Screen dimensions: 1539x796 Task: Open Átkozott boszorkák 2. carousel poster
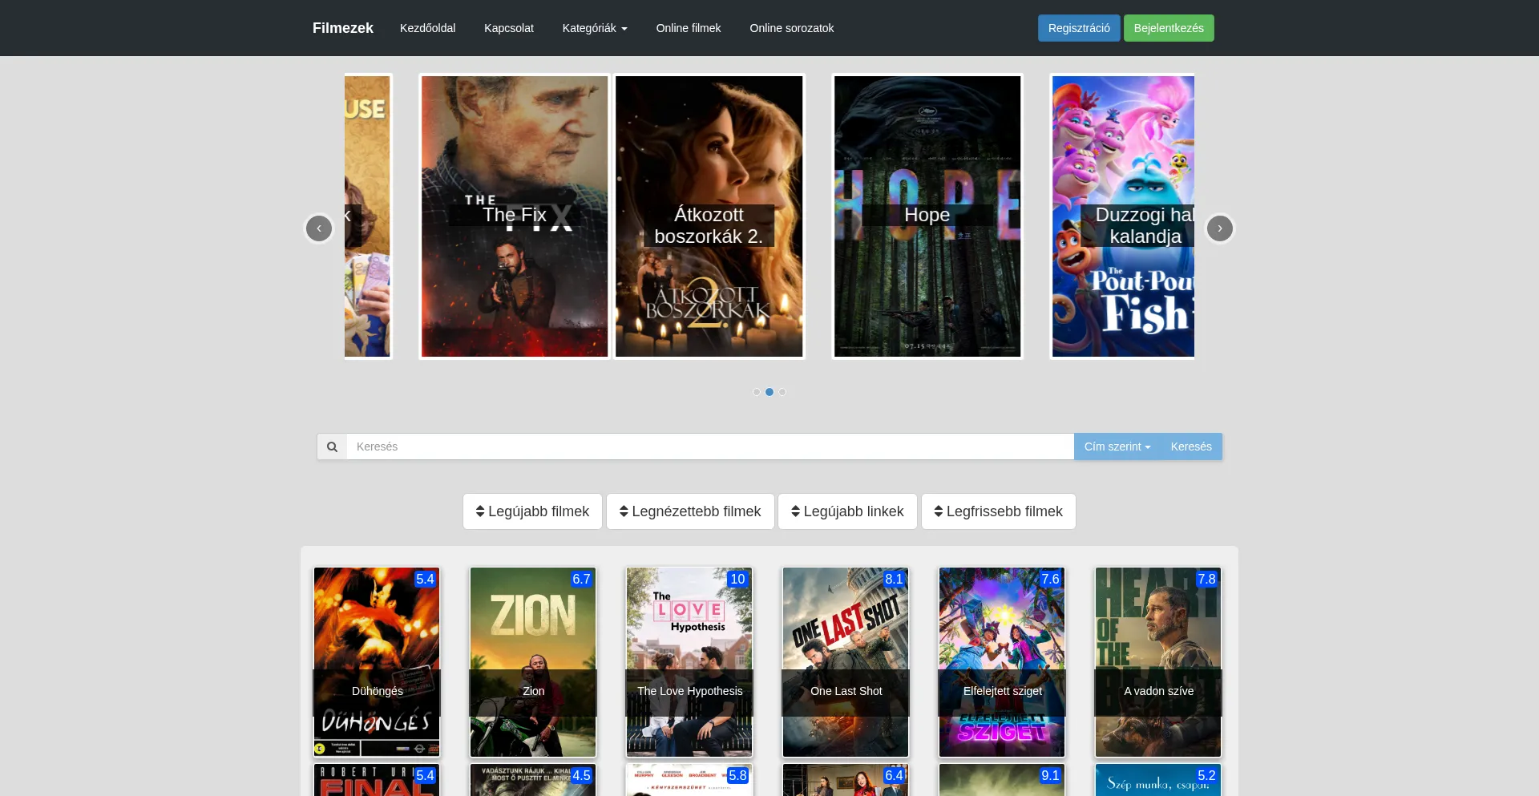click(709, 216)
